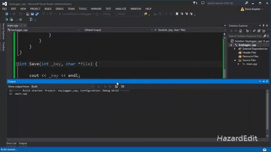Screen dimensions: 271x152
Task: Click the Solution Explorer Home icon
Action: (241, 31)
